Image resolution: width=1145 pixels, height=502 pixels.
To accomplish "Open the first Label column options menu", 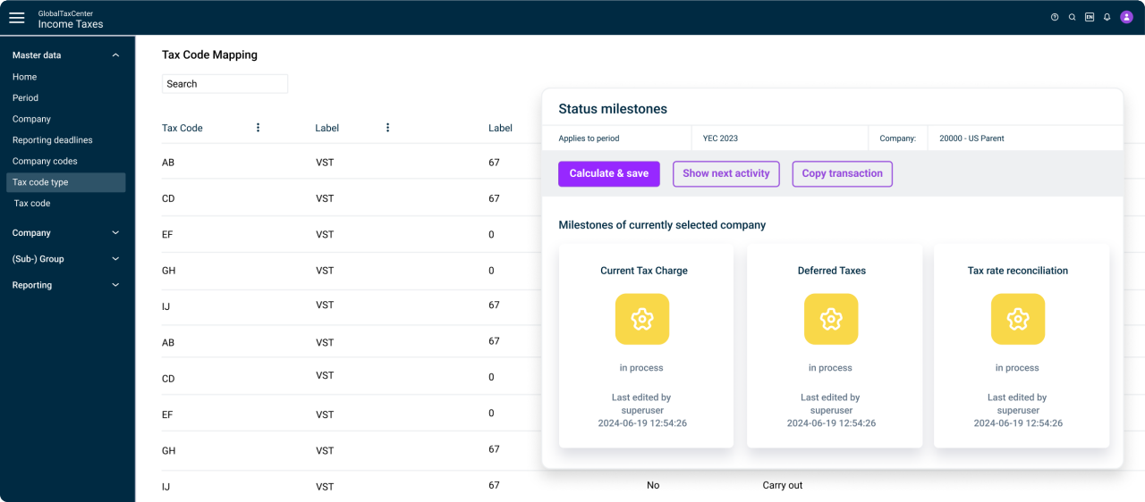I will [x=388, y=128].
